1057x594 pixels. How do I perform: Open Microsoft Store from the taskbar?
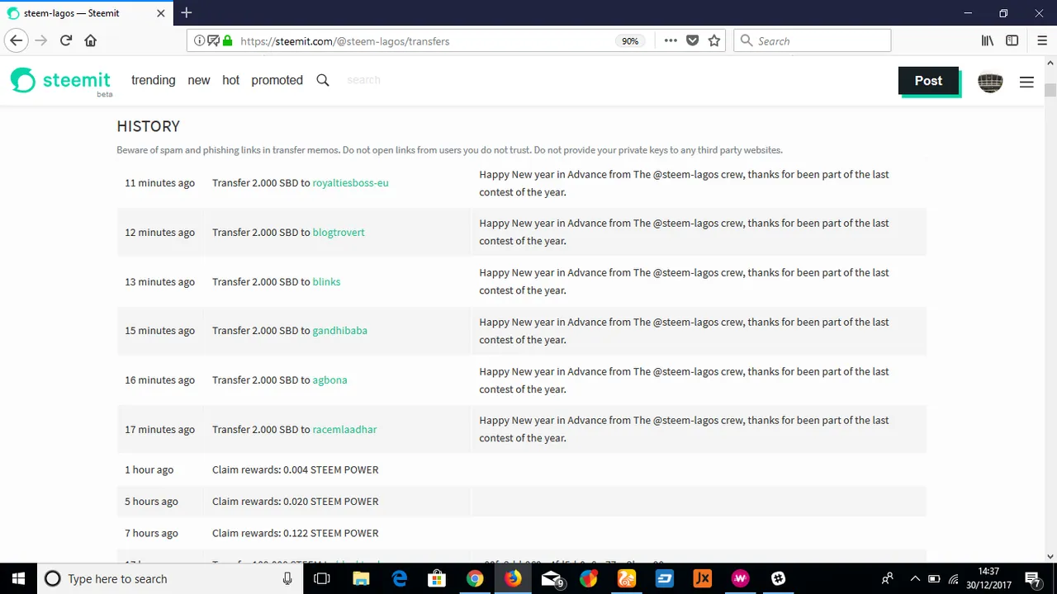438,578
